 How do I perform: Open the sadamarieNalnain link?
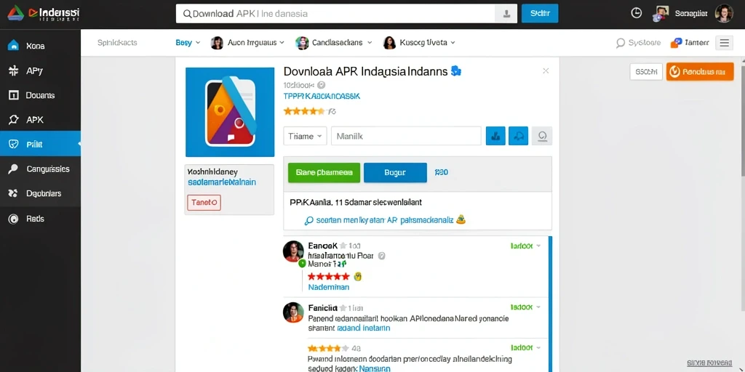pos(222,182)
